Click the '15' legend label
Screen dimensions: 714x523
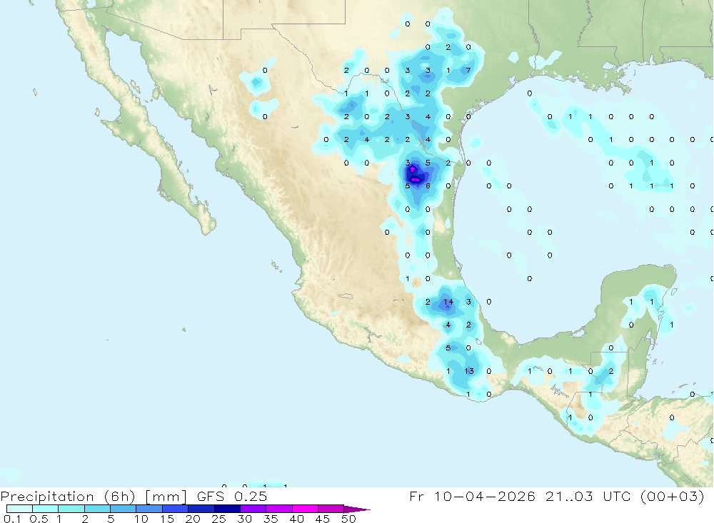[167, 519]
